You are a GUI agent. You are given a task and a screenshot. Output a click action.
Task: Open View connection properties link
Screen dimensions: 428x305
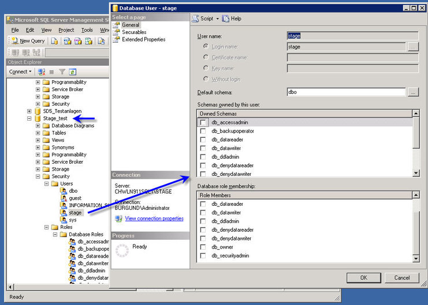pyautogui.click(x=154, y=219)
